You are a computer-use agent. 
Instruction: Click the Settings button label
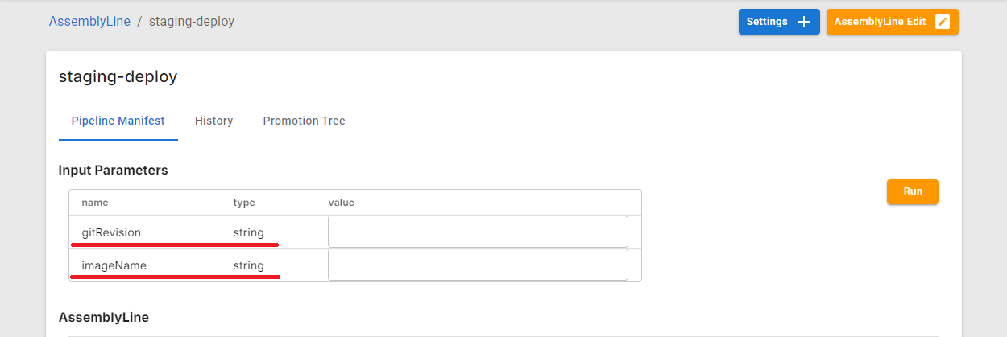pos(767,22)
